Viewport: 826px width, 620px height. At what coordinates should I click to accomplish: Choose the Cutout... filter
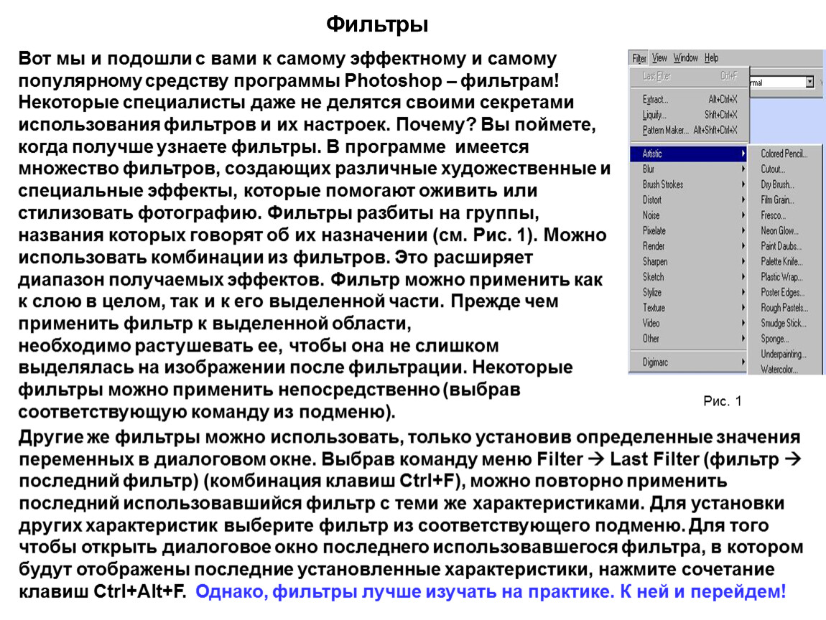point(784,169)
